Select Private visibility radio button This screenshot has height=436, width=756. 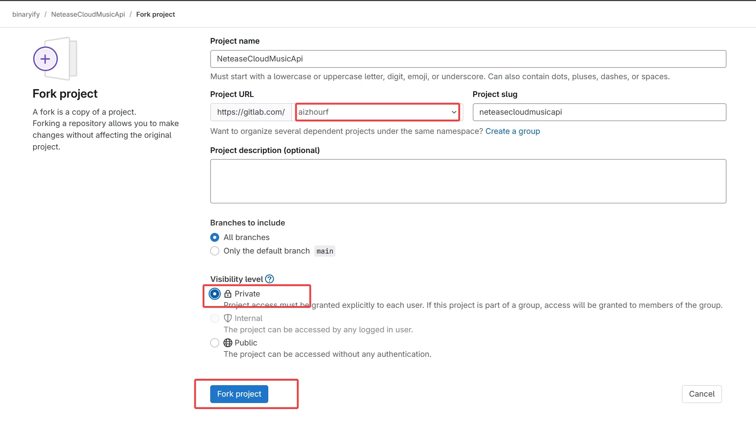[215, 294]
